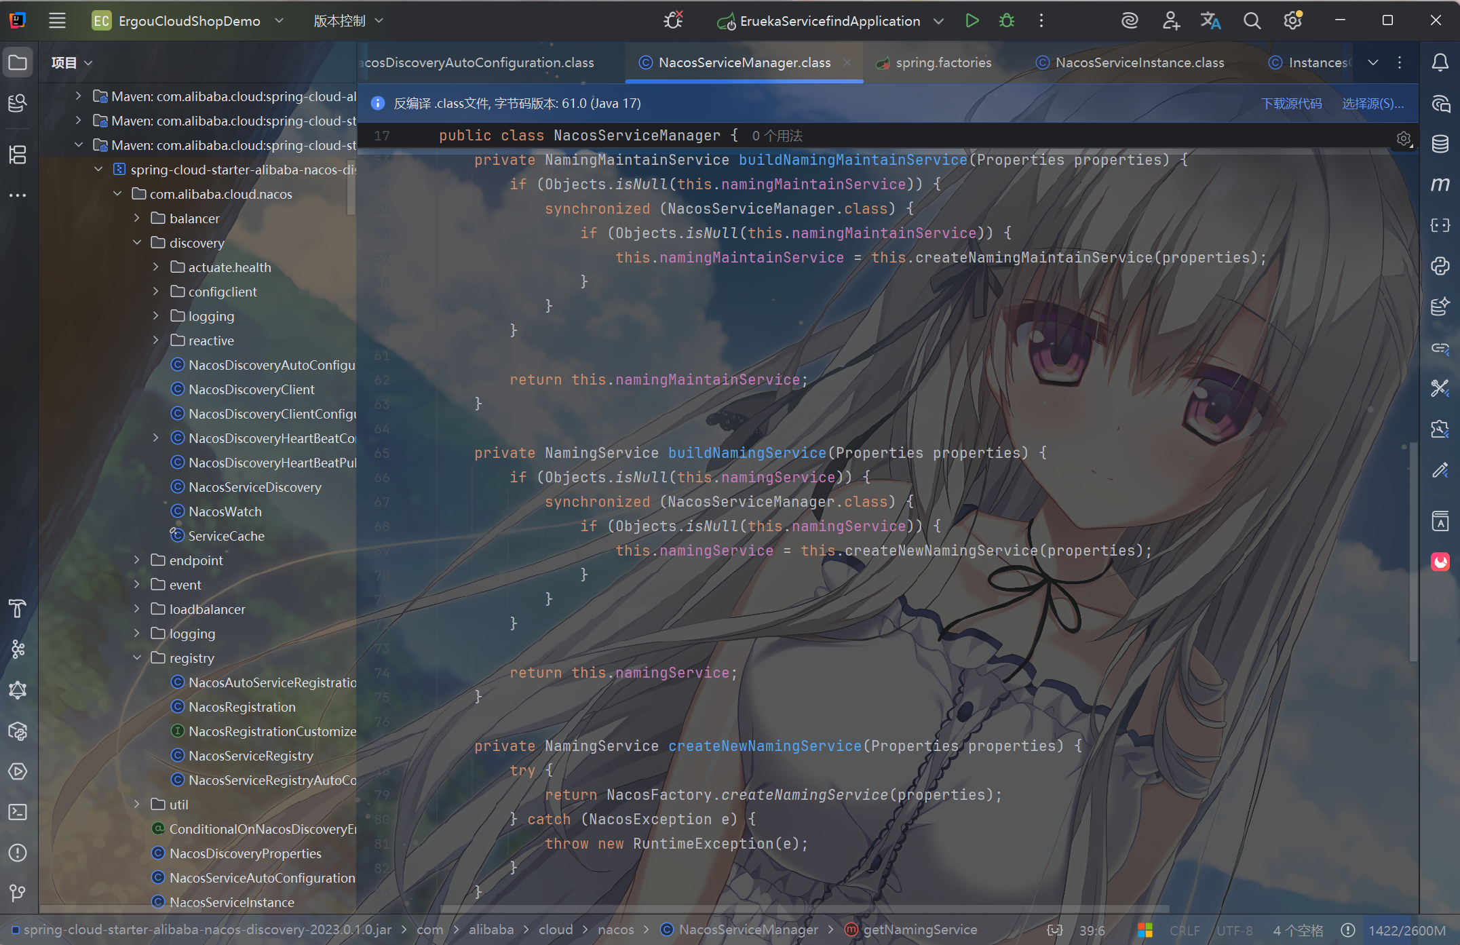
Task: Open the Database tool window
Action: point(1440,143)
